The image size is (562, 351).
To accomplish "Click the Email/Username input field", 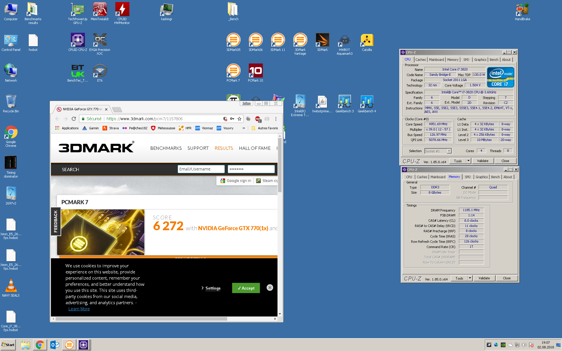I will (x=201, y=169).
